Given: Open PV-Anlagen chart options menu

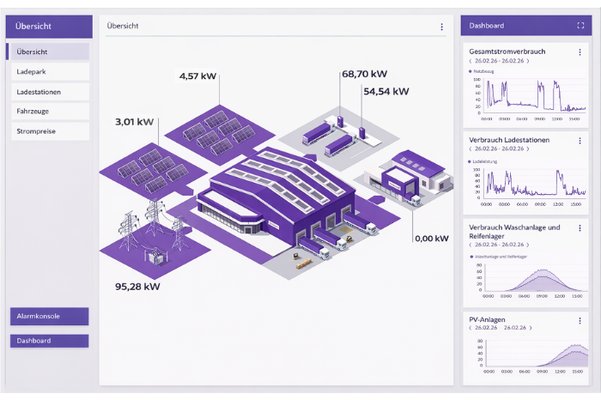Looking at the screenshot, I should 580,319.
